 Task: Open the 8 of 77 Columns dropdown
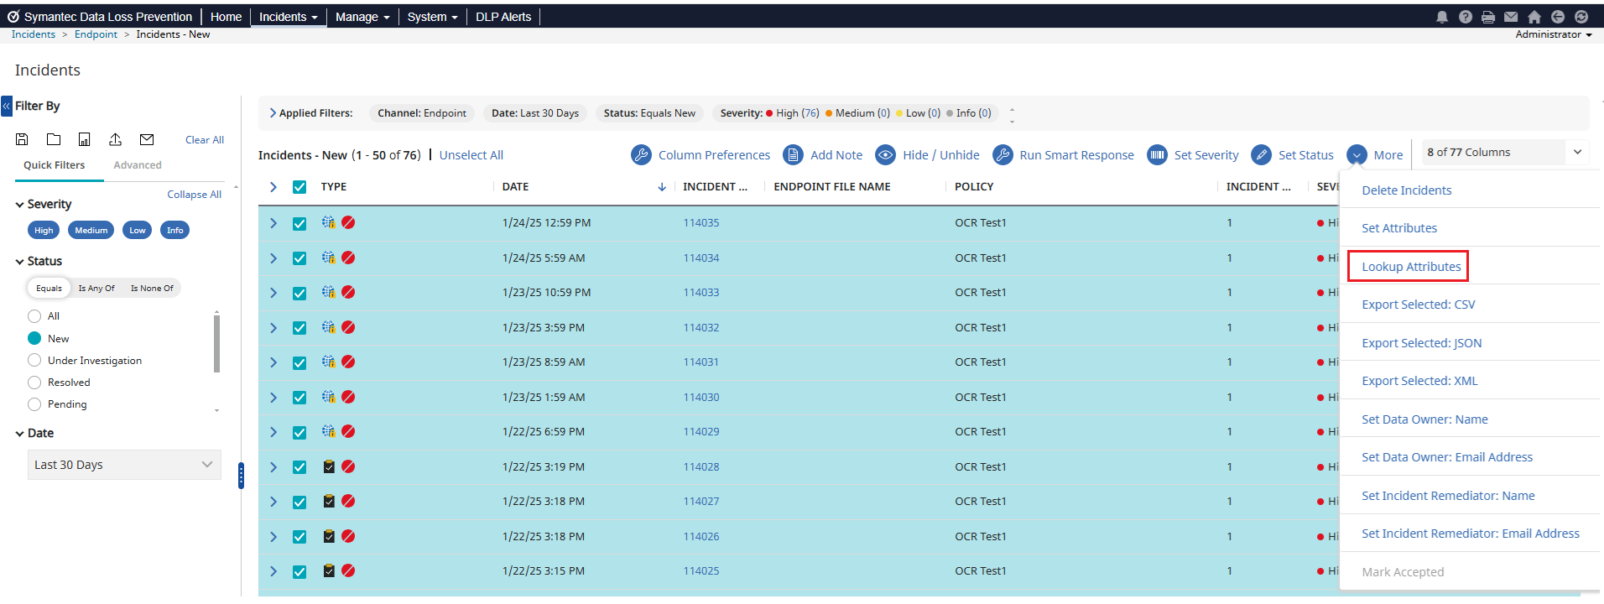point(1502,153)
